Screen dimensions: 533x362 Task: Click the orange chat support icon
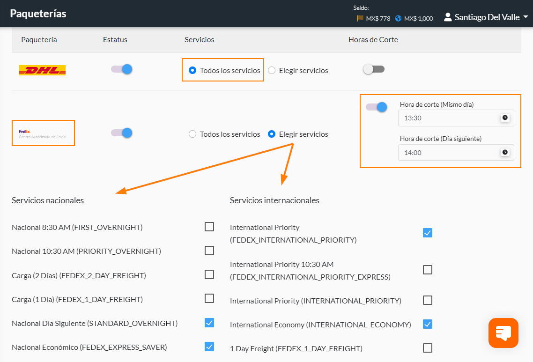503,333
